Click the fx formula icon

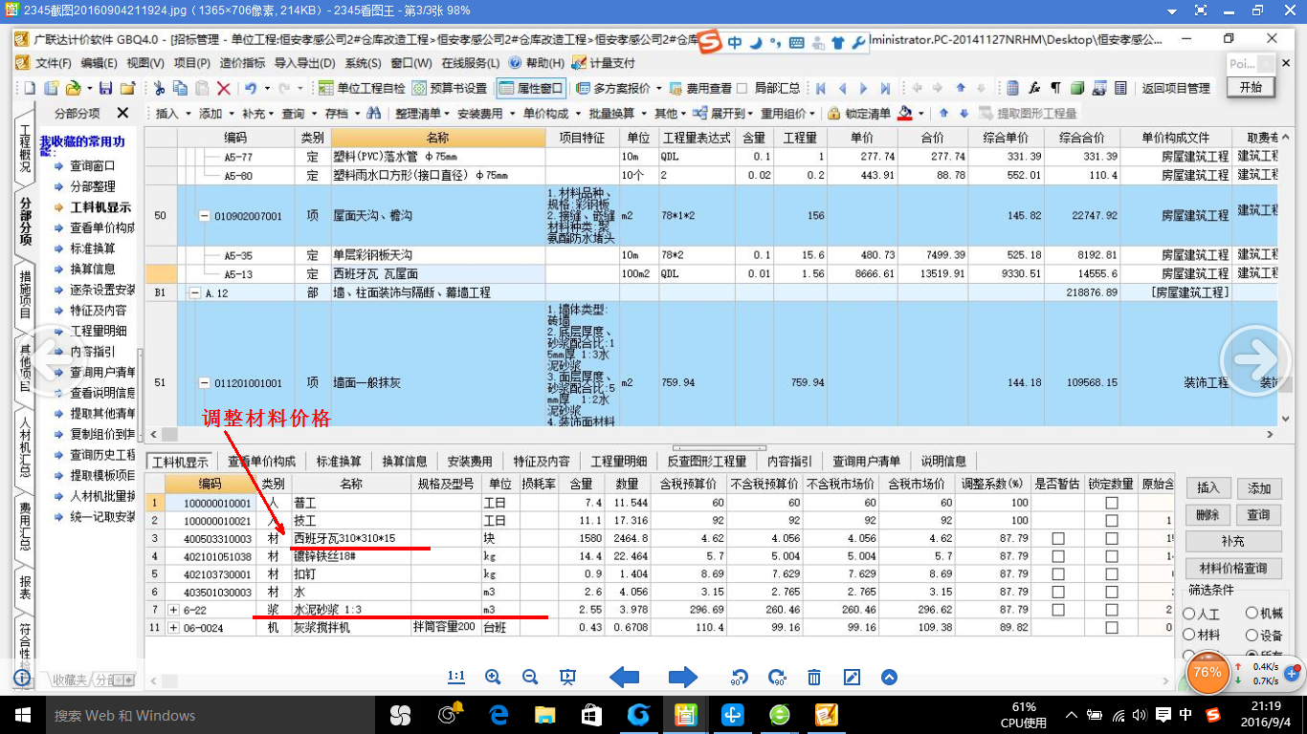(x=1034, y=88)
